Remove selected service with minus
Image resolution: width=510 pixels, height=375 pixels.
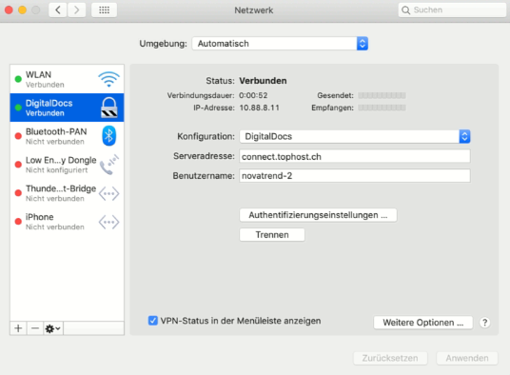tap(35, 328)
